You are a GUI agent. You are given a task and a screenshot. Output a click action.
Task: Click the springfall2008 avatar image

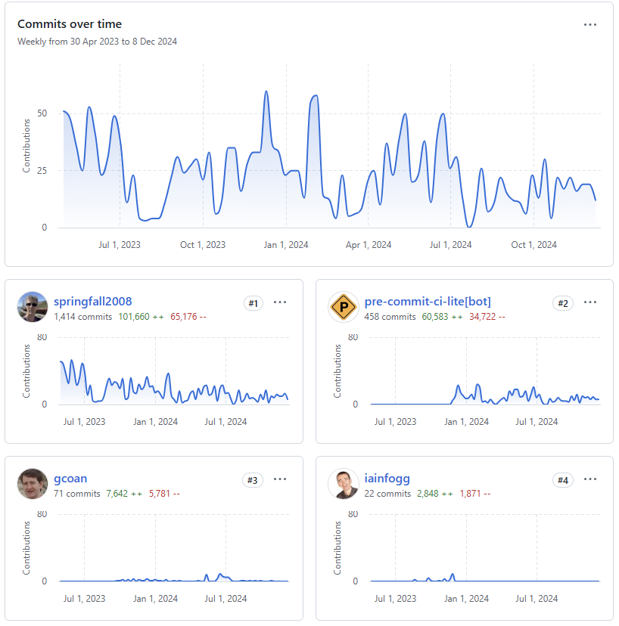[x=33, y=307]
